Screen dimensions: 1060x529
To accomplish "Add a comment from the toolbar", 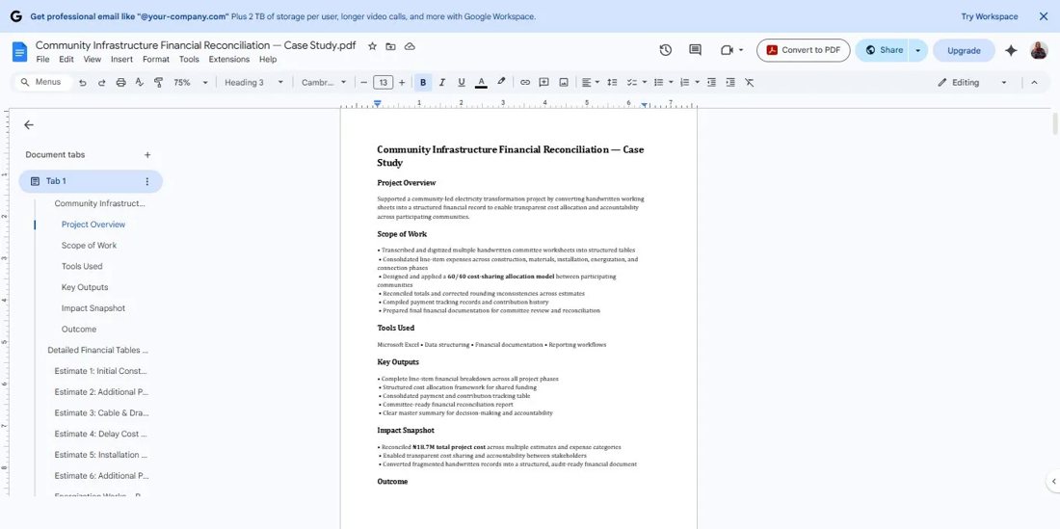I will (x=543, y=83).
